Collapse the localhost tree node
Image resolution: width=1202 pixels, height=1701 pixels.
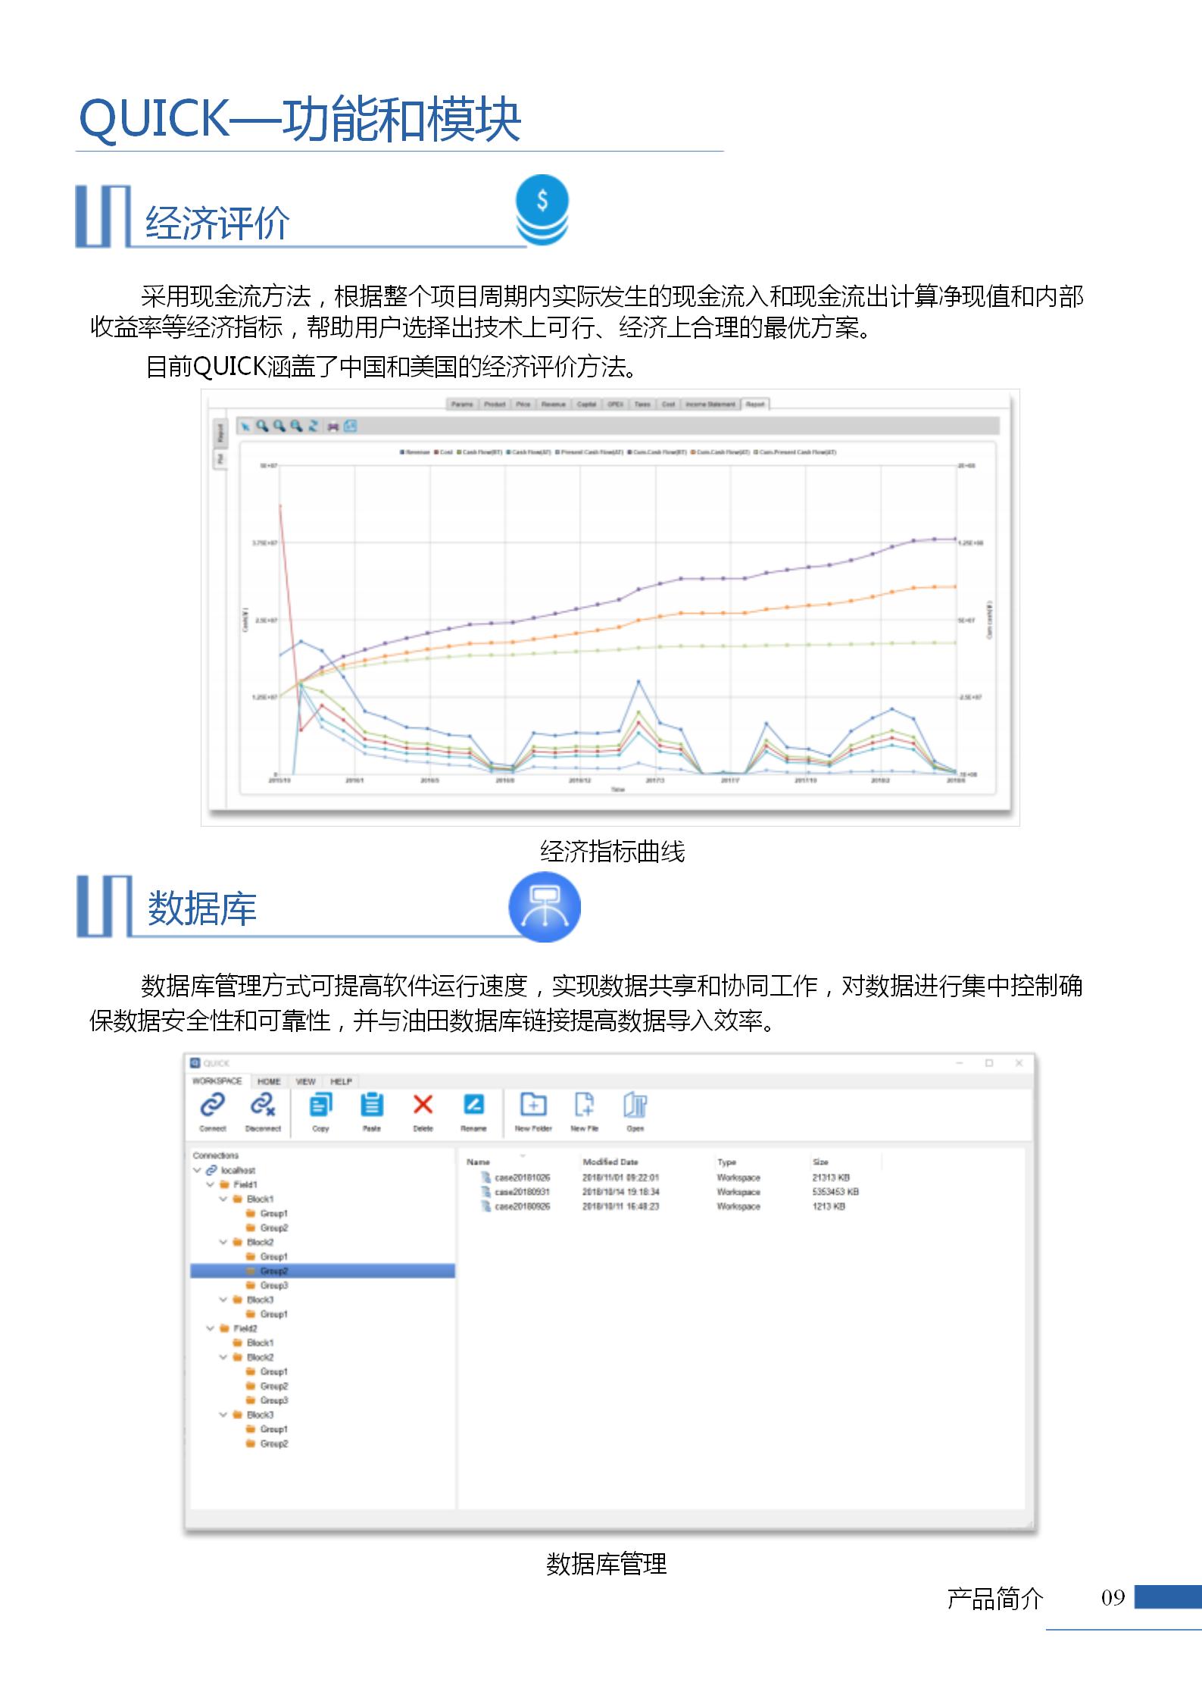click(197, 1170)
